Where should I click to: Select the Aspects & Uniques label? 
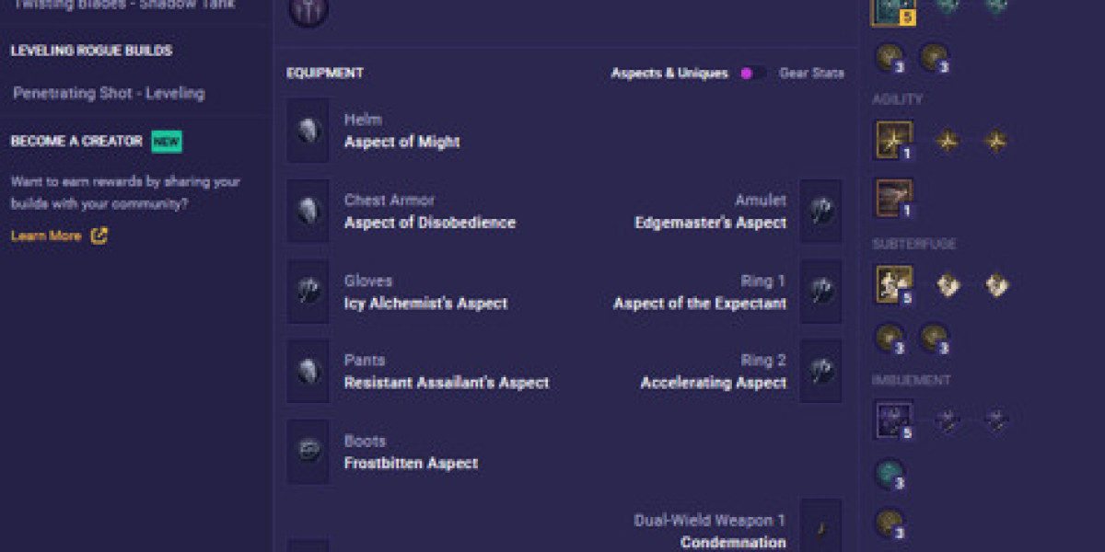[669, 74]
